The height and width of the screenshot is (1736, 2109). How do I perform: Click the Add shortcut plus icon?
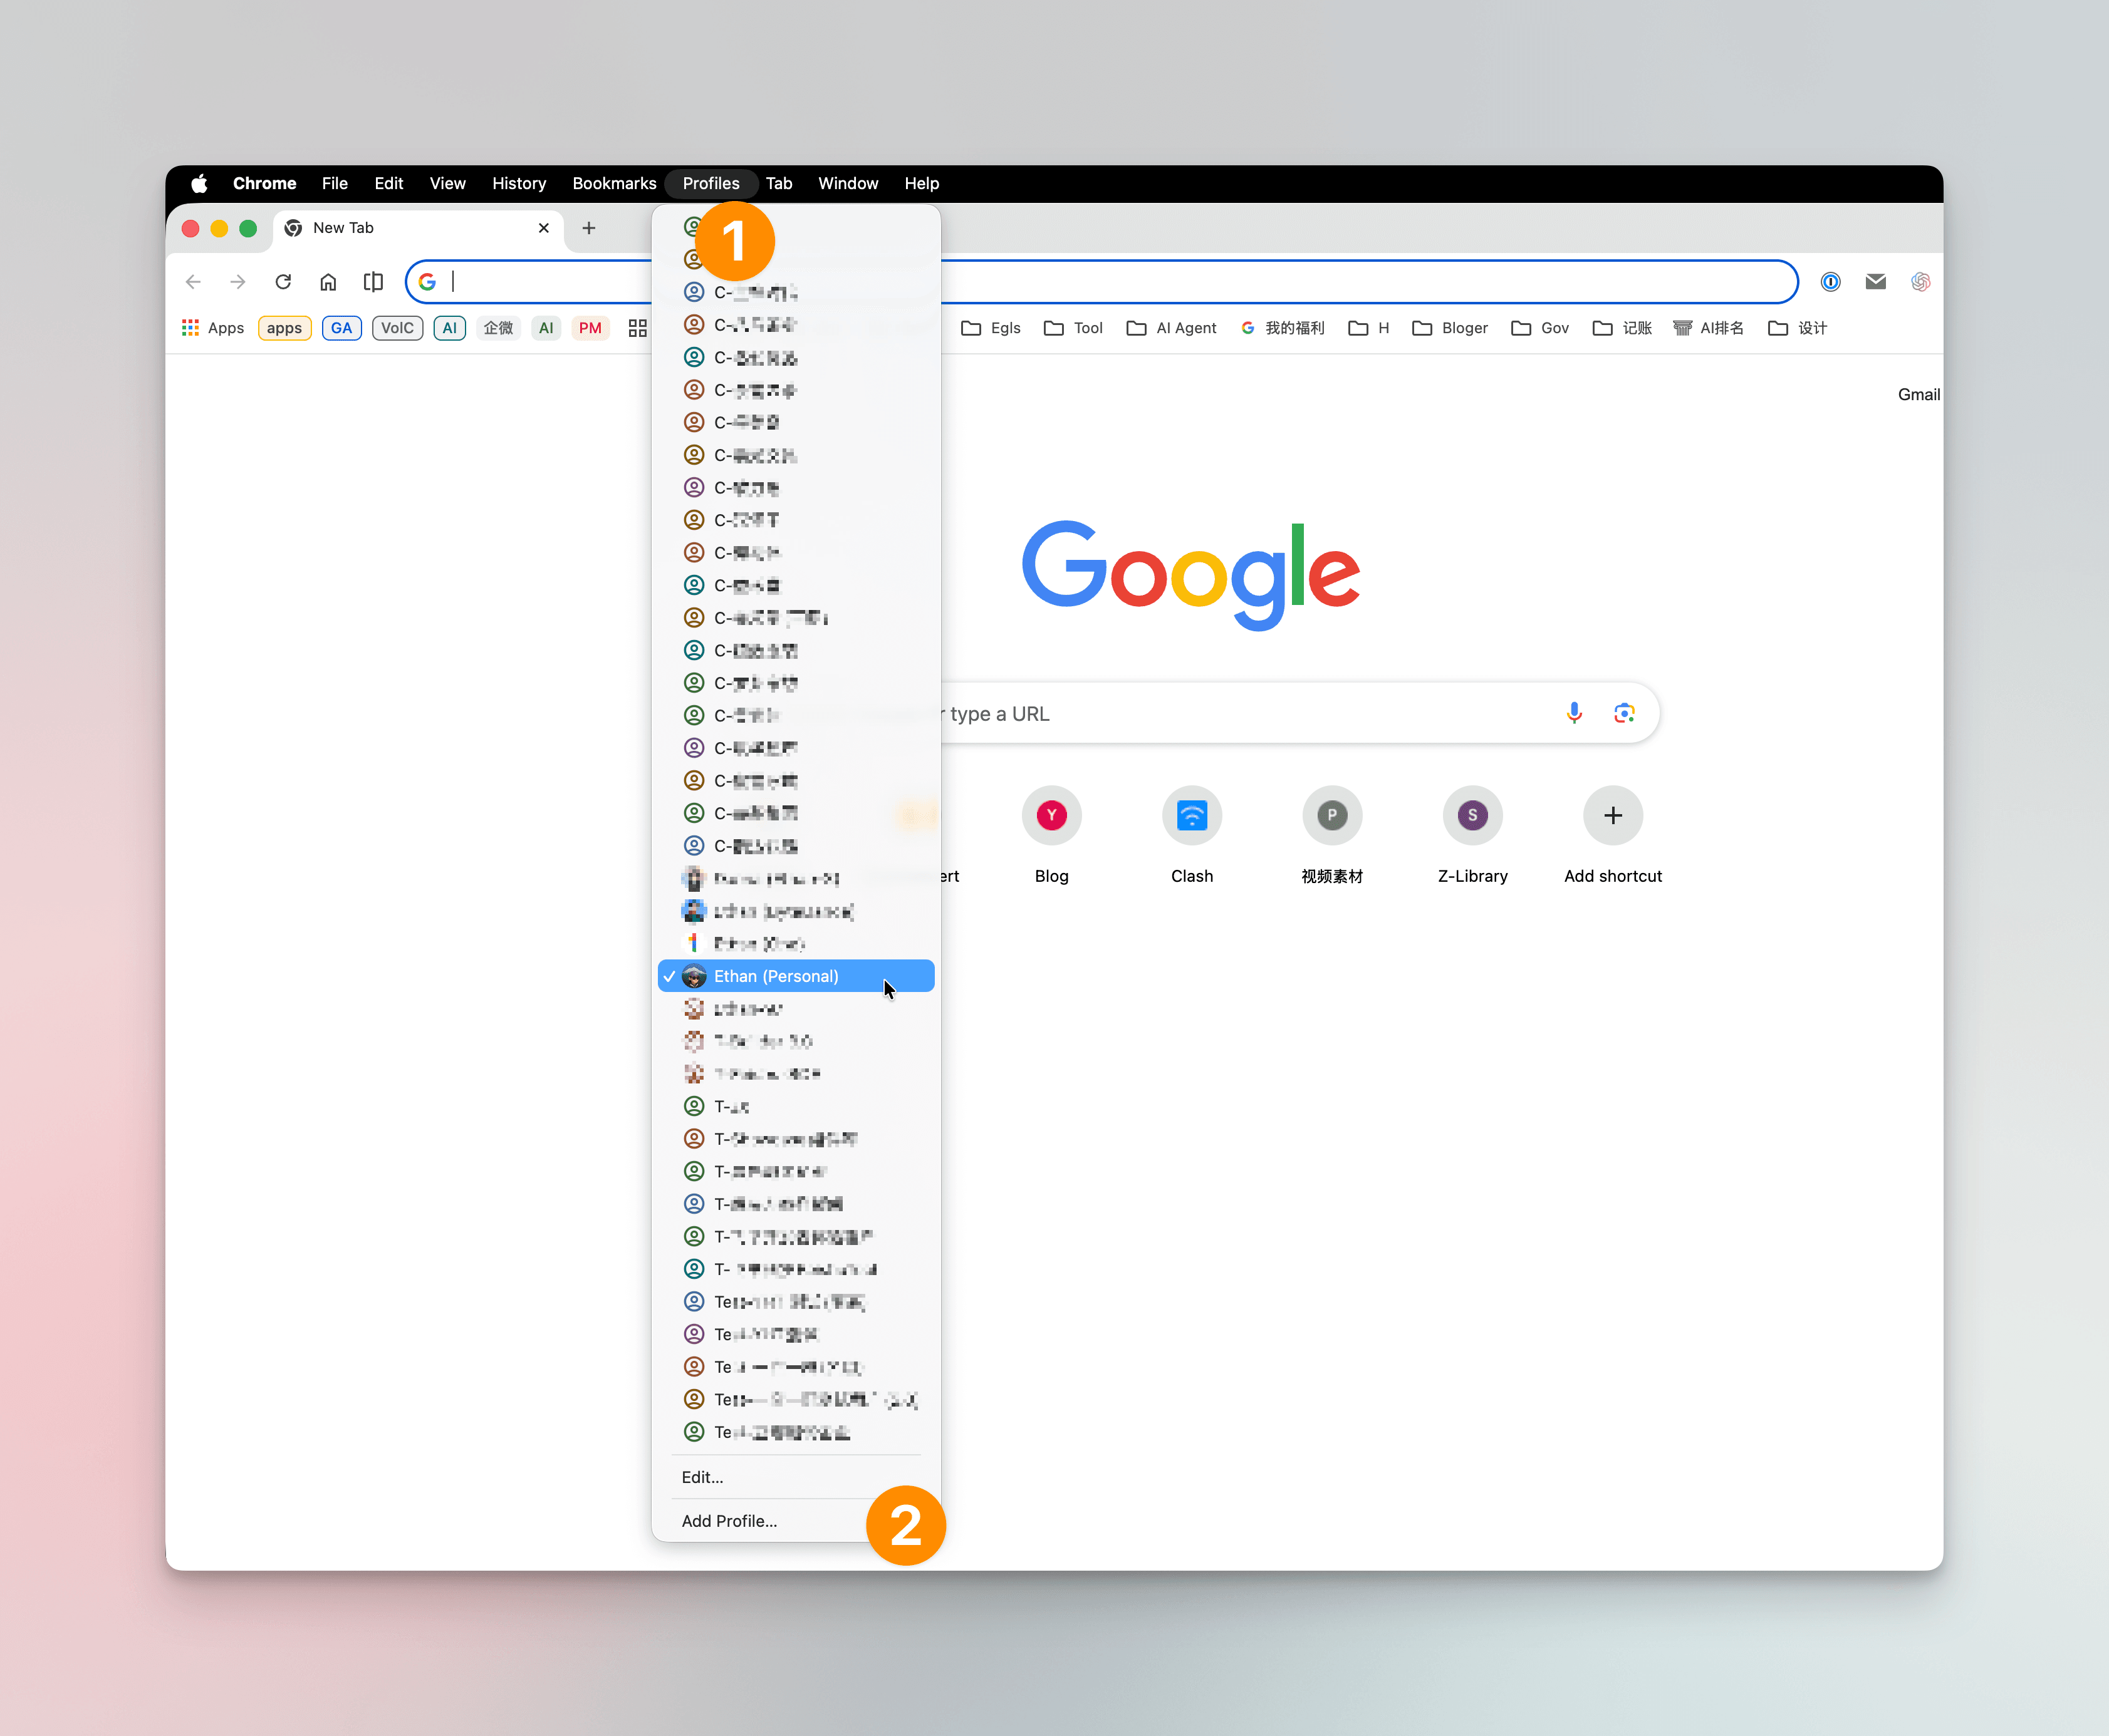coord(1612,815)
